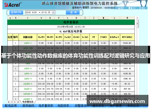
Task: Click circuit name 1APD1-3
Action: (28, 79)
